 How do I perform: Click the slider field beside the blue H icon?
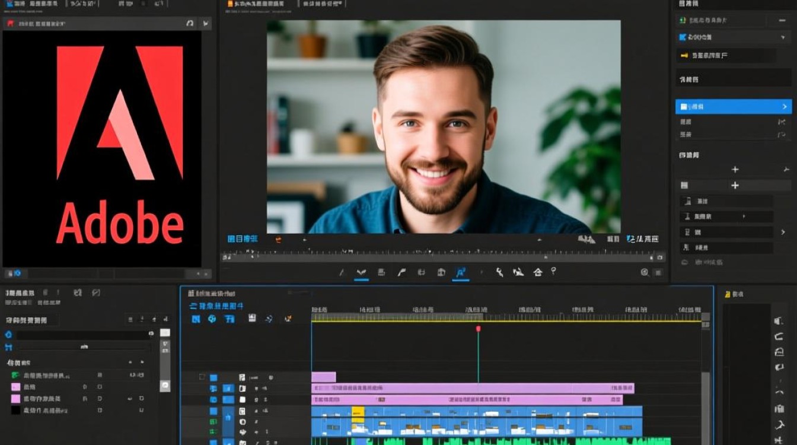click(84, 347)
